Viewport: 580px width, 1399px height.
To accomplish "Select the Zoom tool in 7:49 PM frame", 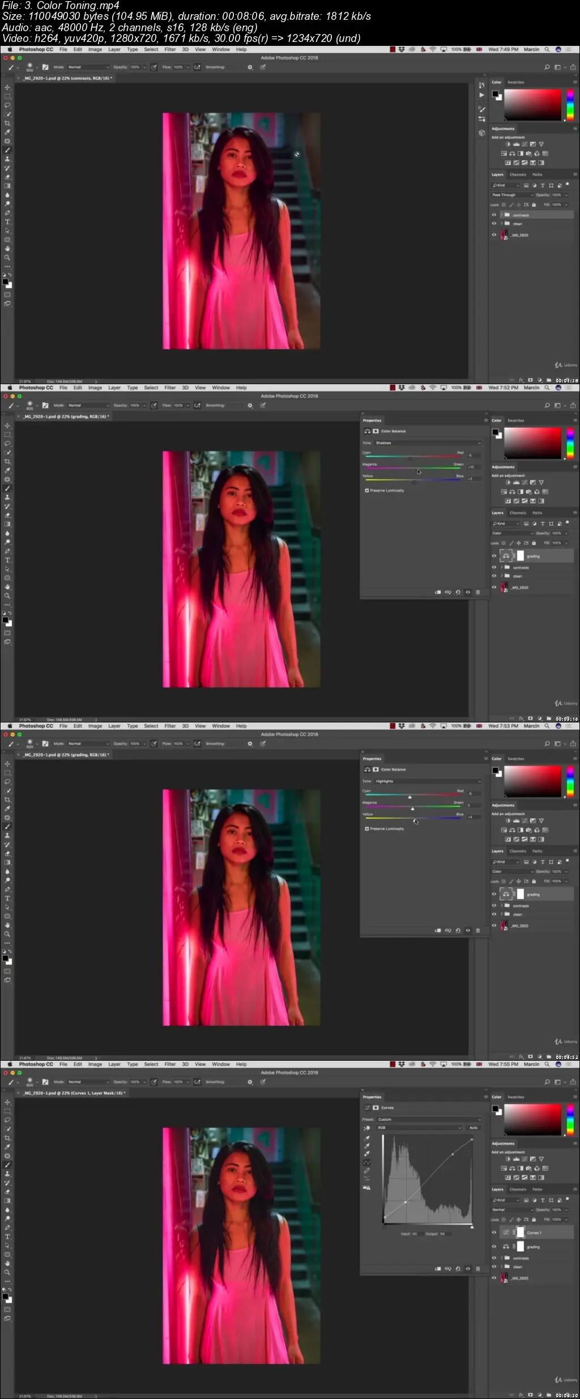I will pos(7,257).
